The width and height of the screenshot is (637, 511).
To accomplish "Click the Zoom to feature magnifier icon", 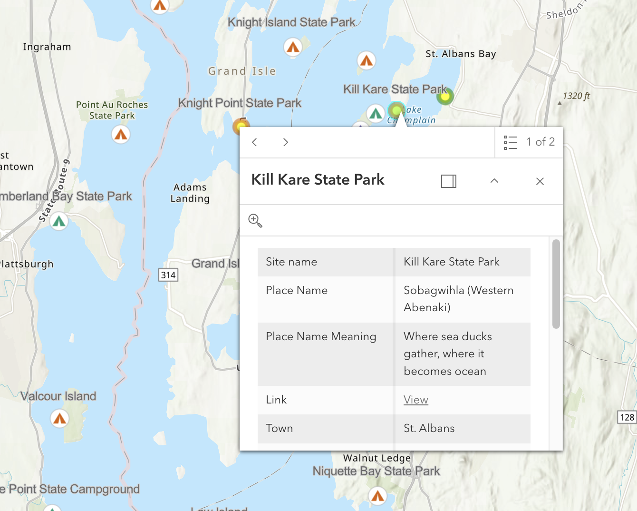I will click(x=255, y=220).
